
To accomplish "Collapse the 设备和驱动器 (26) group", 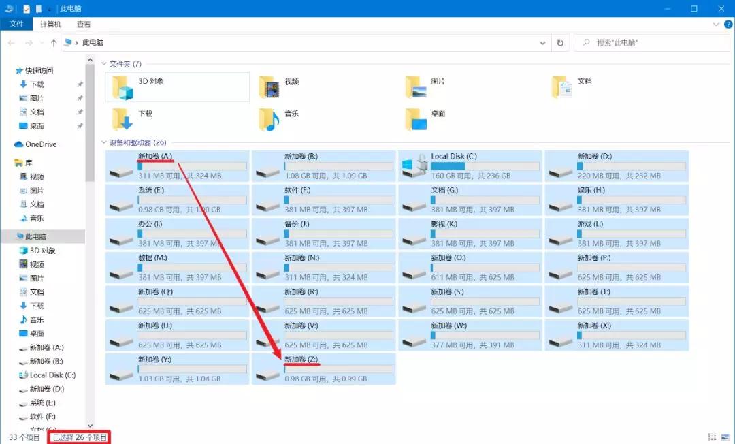I will coord(104,143).
